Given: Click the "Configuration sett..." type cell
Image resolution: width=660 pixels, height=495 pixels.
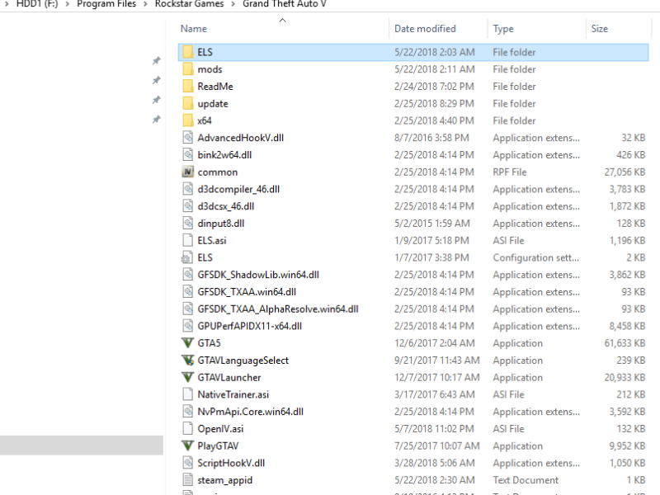Looking at the screenshot, I should click(535, 257).
